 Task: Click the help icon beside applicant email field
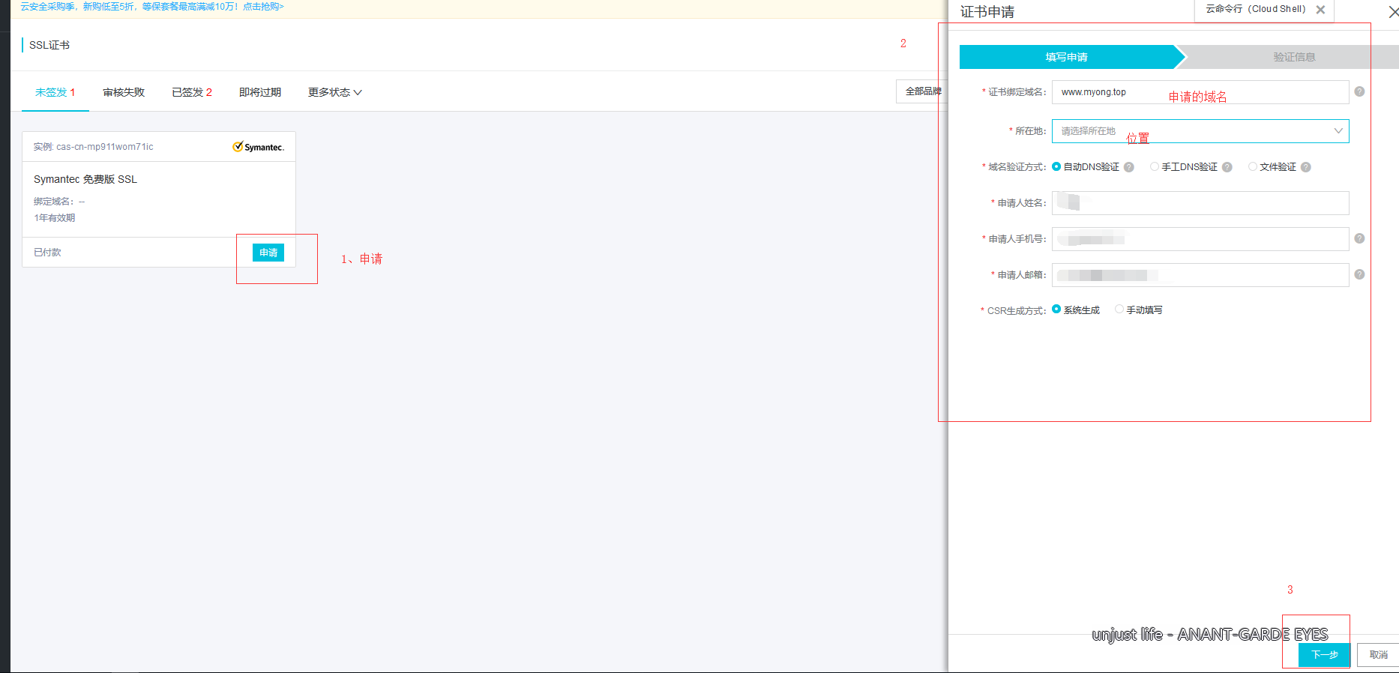pyautogui.click(x=1359, y=274)
